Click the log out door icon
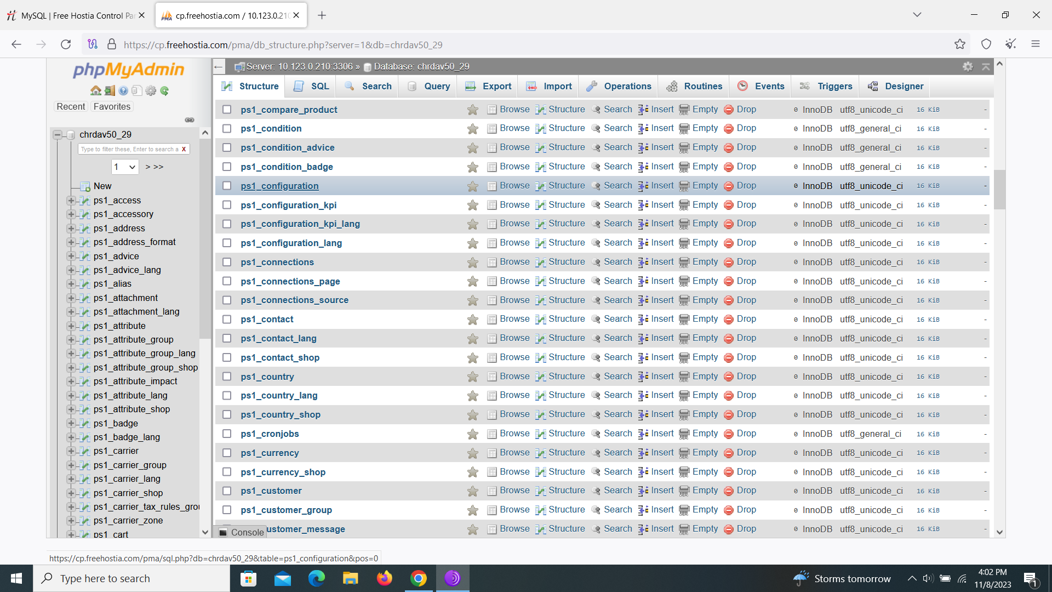Image resolution: width=1052 pixels, height=592 pixels. [x=110, y=91]
